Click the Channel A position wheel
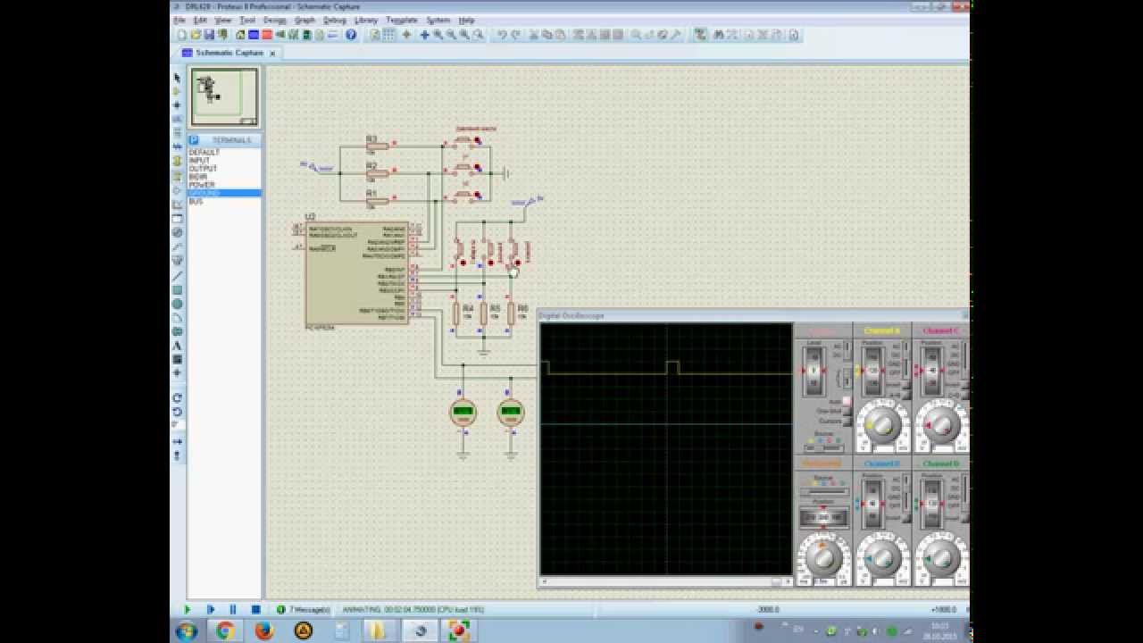This screenshot has height=643, width=1143. point(873,370)
